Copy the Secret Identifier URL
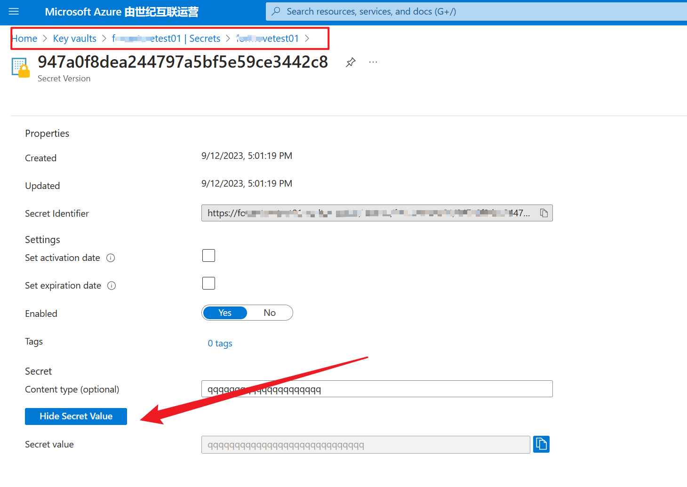Viewport: 687px width, 487px height. (544, 213)
